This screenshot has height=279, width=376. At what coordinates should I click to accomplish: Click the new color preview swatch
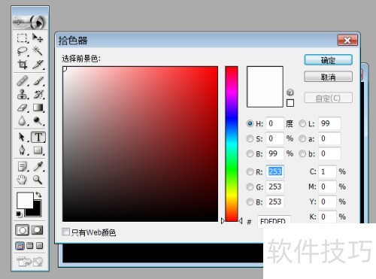(265, 86)
